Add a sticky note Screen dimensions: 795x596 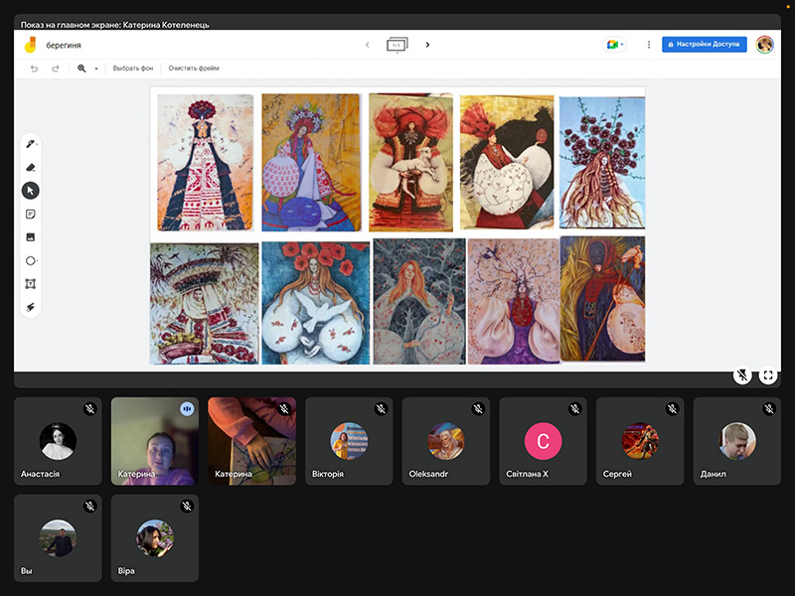tap(31, 214)
